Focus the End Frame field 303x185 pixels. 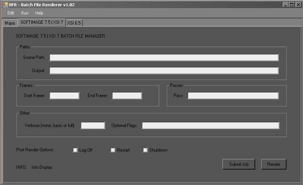click(x=127, y=96)
